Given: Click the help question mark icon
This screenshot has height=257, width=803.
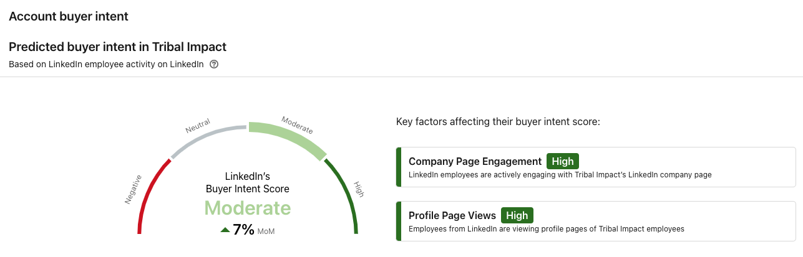Looking at the screenshot, I should [x=214, y=64].
